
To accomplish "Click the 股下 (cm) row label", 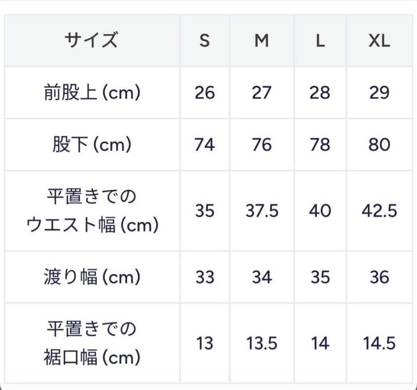I will click(x=92, y=145).
